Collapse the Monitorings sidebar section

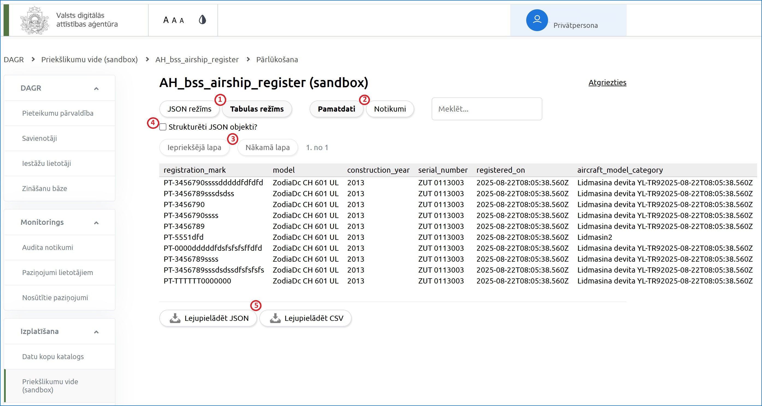96,223
